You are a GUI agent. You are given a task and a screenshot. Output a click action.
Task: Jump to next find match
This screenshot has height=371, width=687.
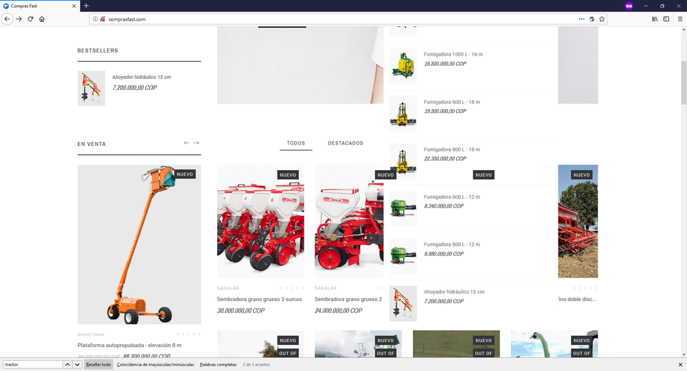[77, 364]
